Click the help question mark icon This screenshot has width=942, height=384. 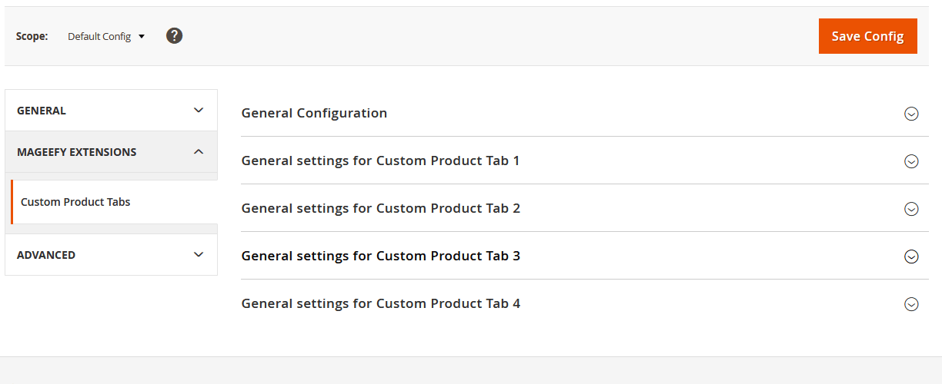[175, 35]
